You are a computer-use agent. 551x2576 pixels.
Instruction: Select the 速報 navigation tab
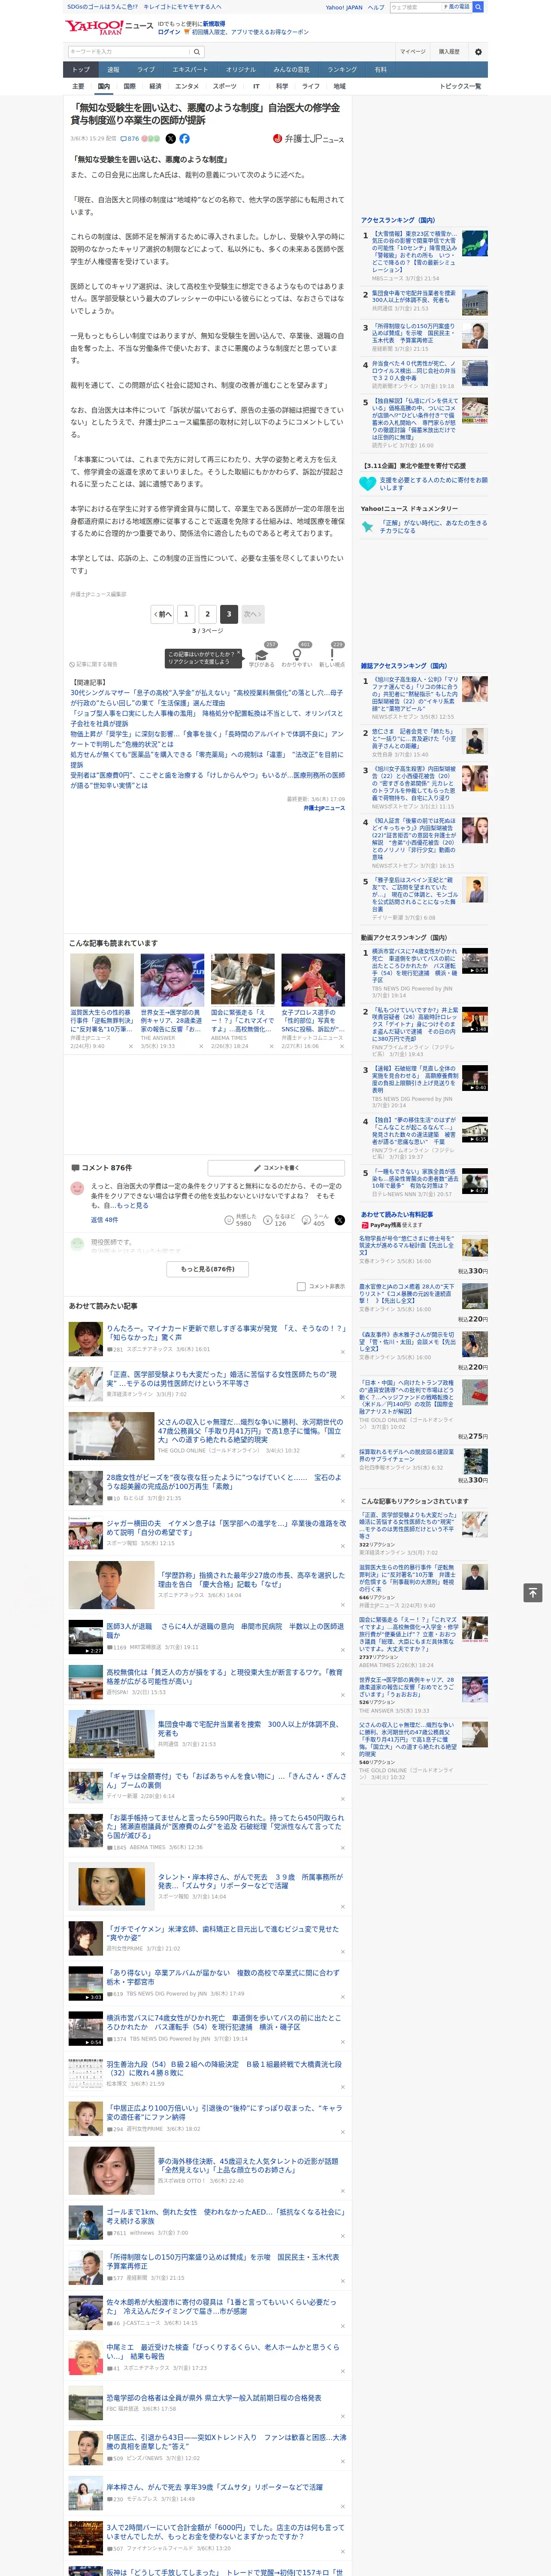pyautogui.click(x=113, y=69)
